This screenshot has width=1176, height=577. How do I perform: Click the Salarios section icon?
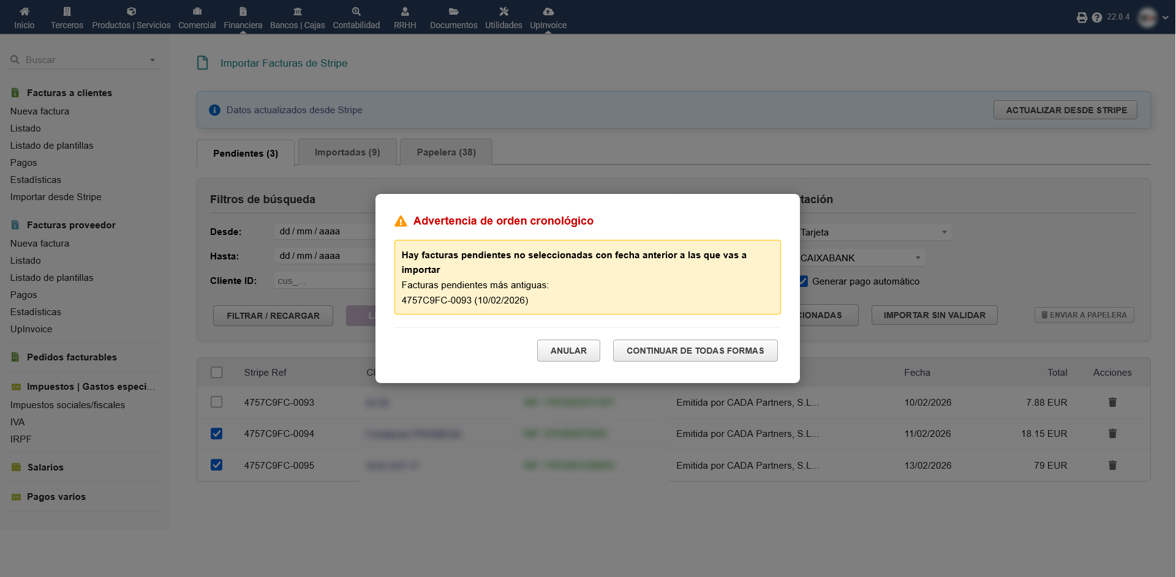16,467
